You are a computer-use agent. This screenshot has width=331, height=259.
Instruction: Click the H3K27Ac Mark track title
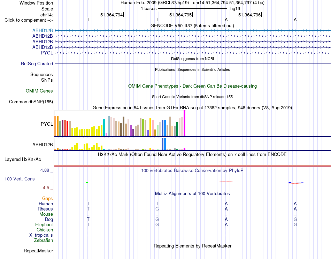[x=192, y=154]
